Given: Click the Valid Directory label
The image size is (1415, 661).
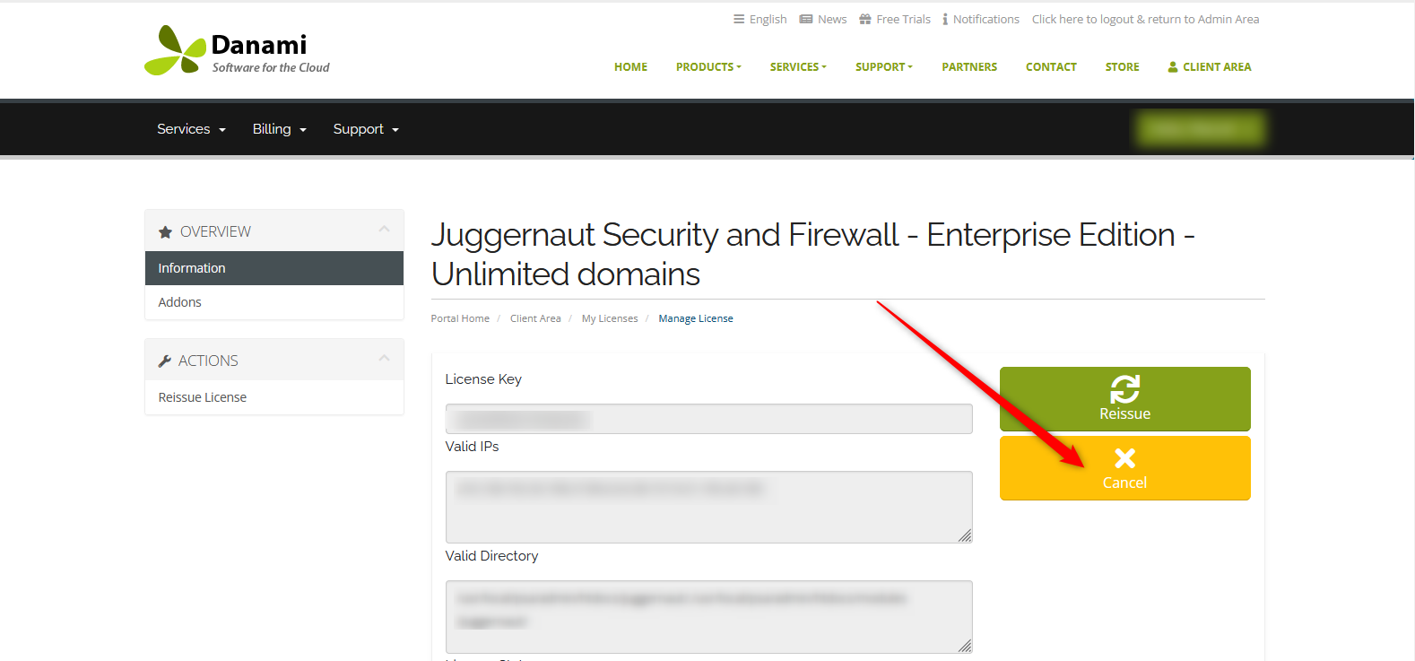Looking at the screenshot, I should [x=492, y=556].
